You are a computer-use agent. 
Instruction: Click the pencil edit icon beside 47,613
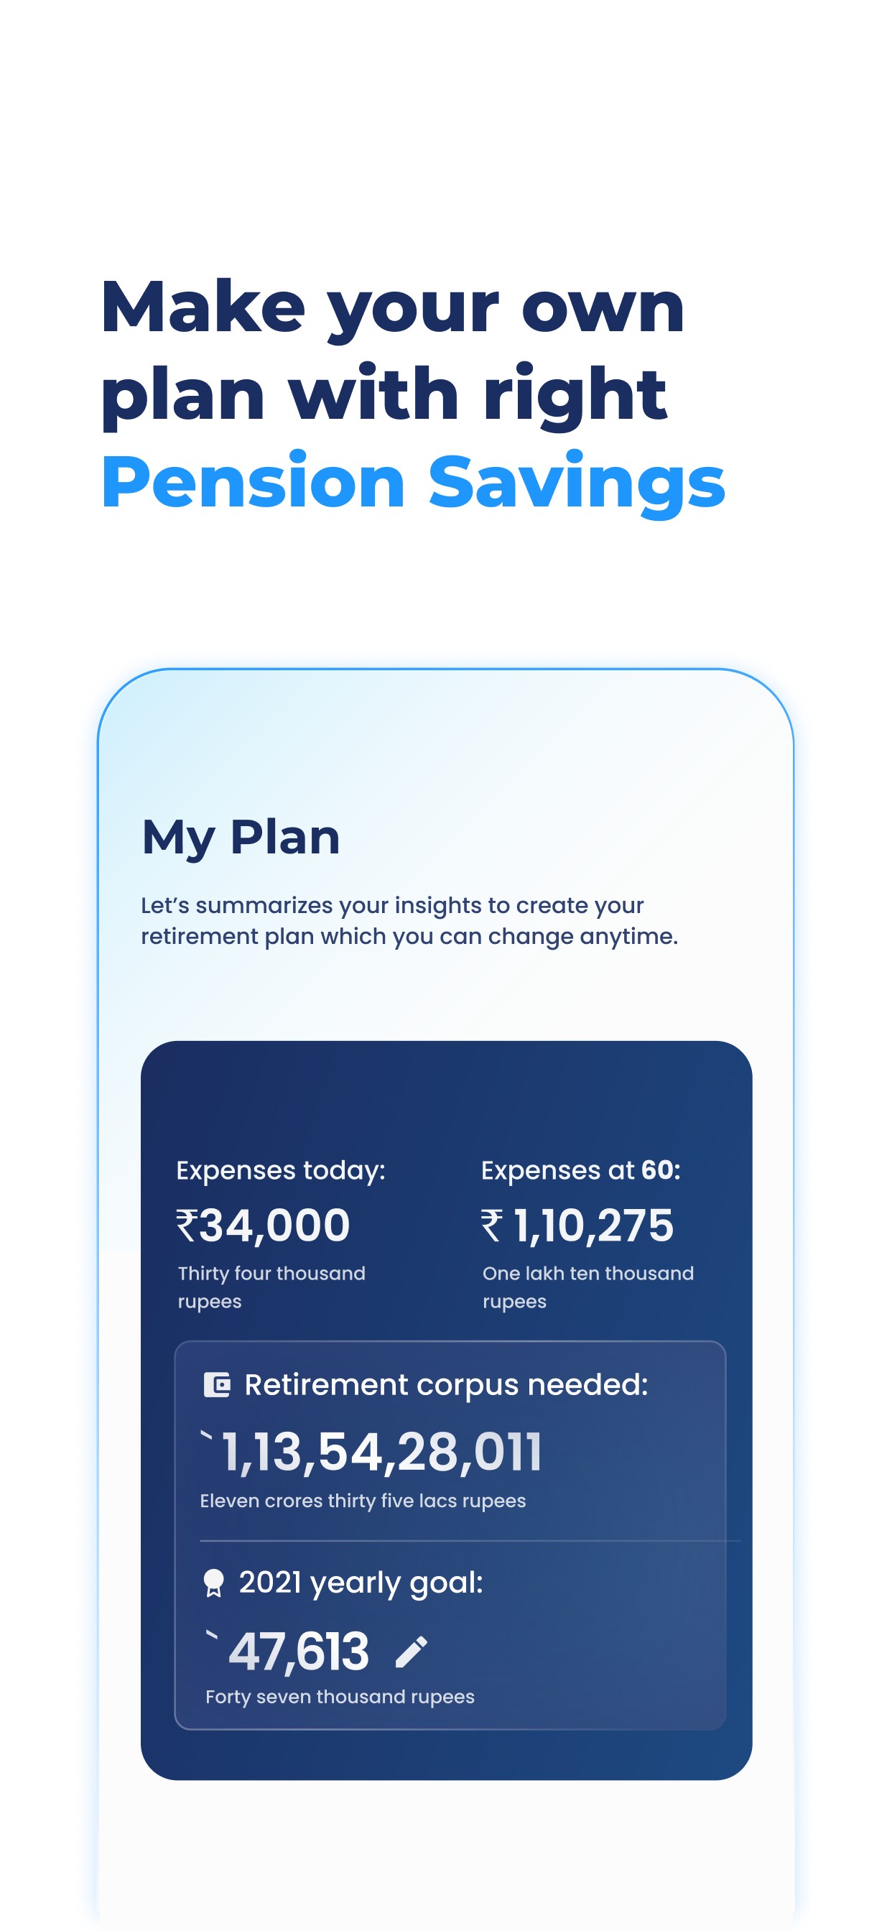click(x=411, y=1652)
